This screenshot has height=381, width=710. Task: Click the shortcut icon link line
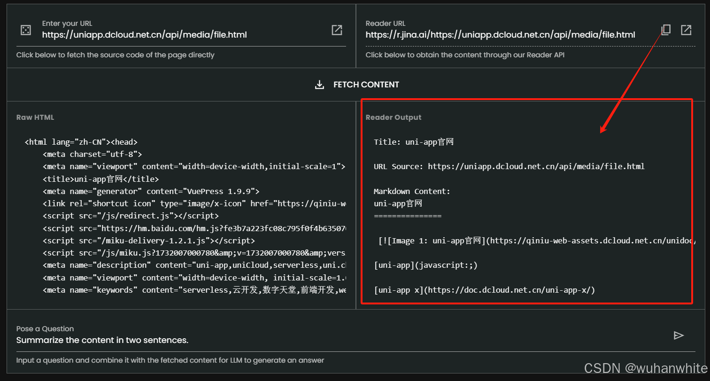click(194, 203)
